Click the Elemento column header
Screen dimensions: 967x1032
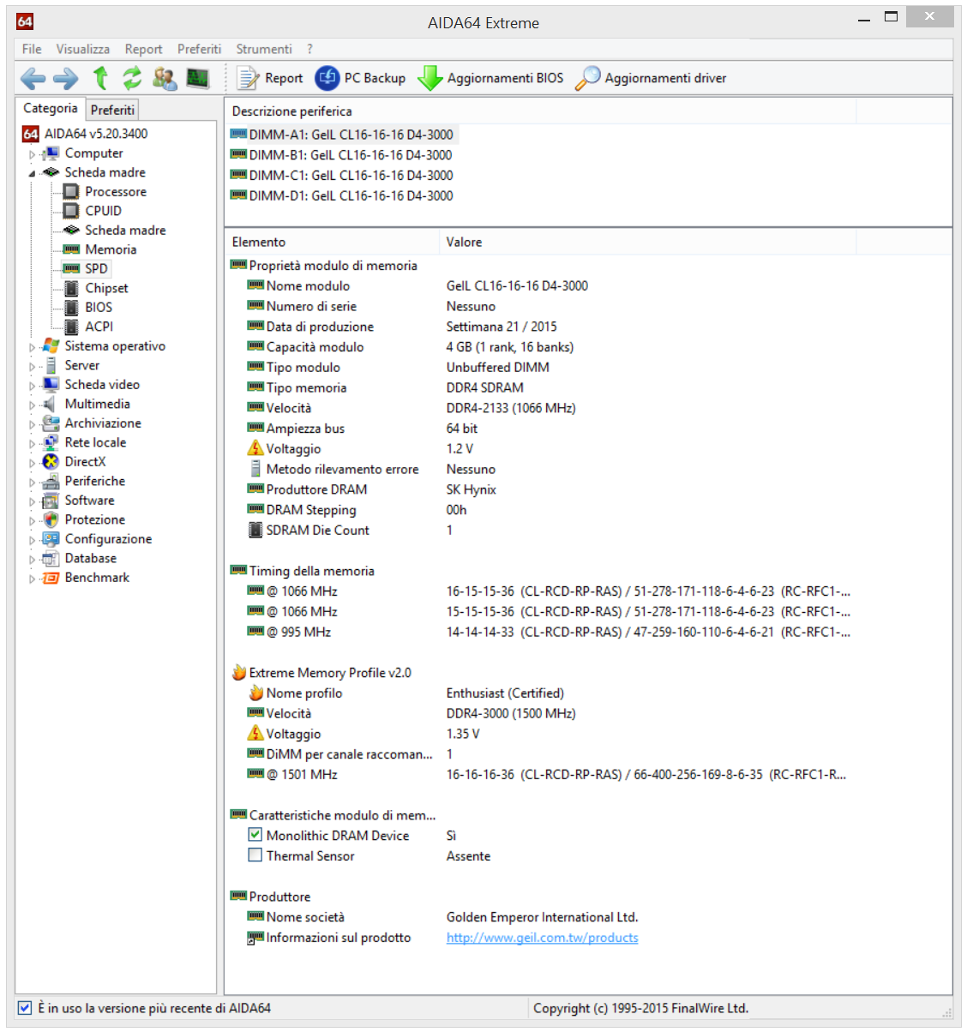(332, 243)
